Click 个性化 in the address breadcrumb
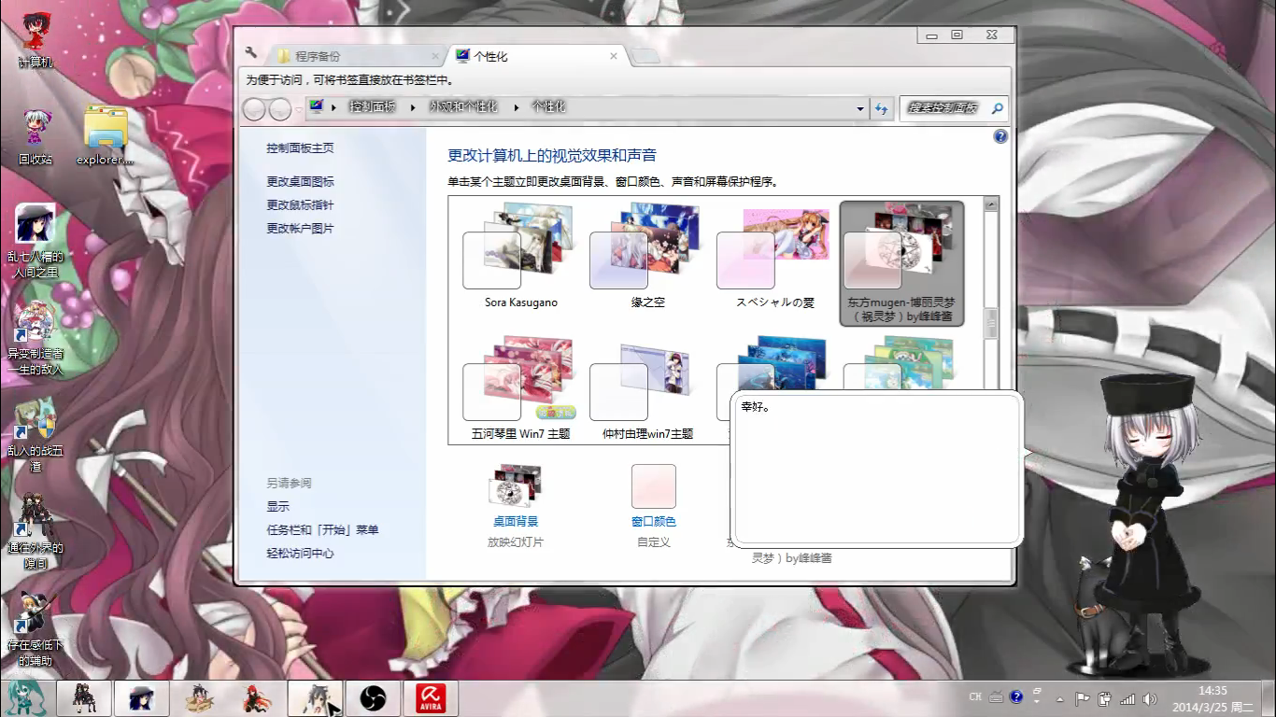1276x717 pixels. pos(549,107)
